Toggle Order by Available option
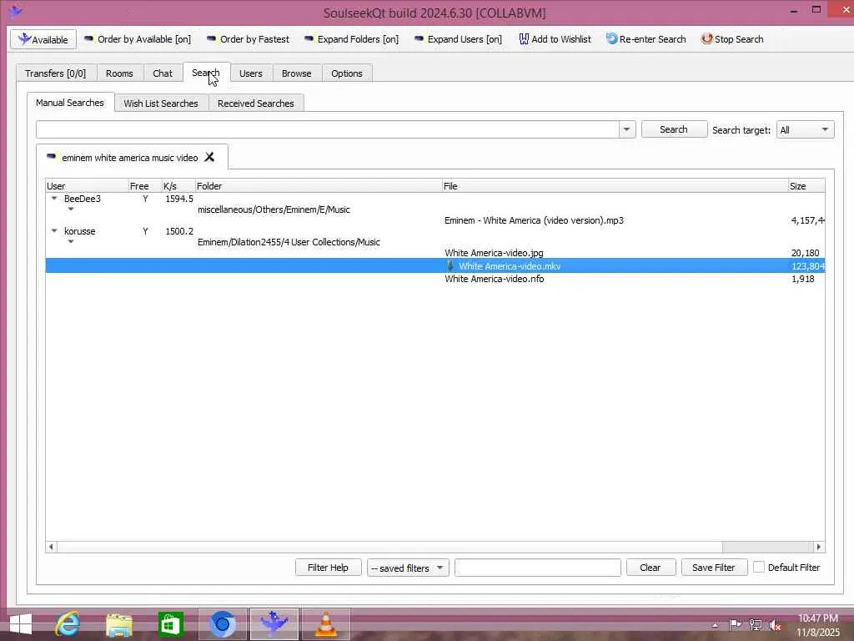 click(x=138, y=39)
